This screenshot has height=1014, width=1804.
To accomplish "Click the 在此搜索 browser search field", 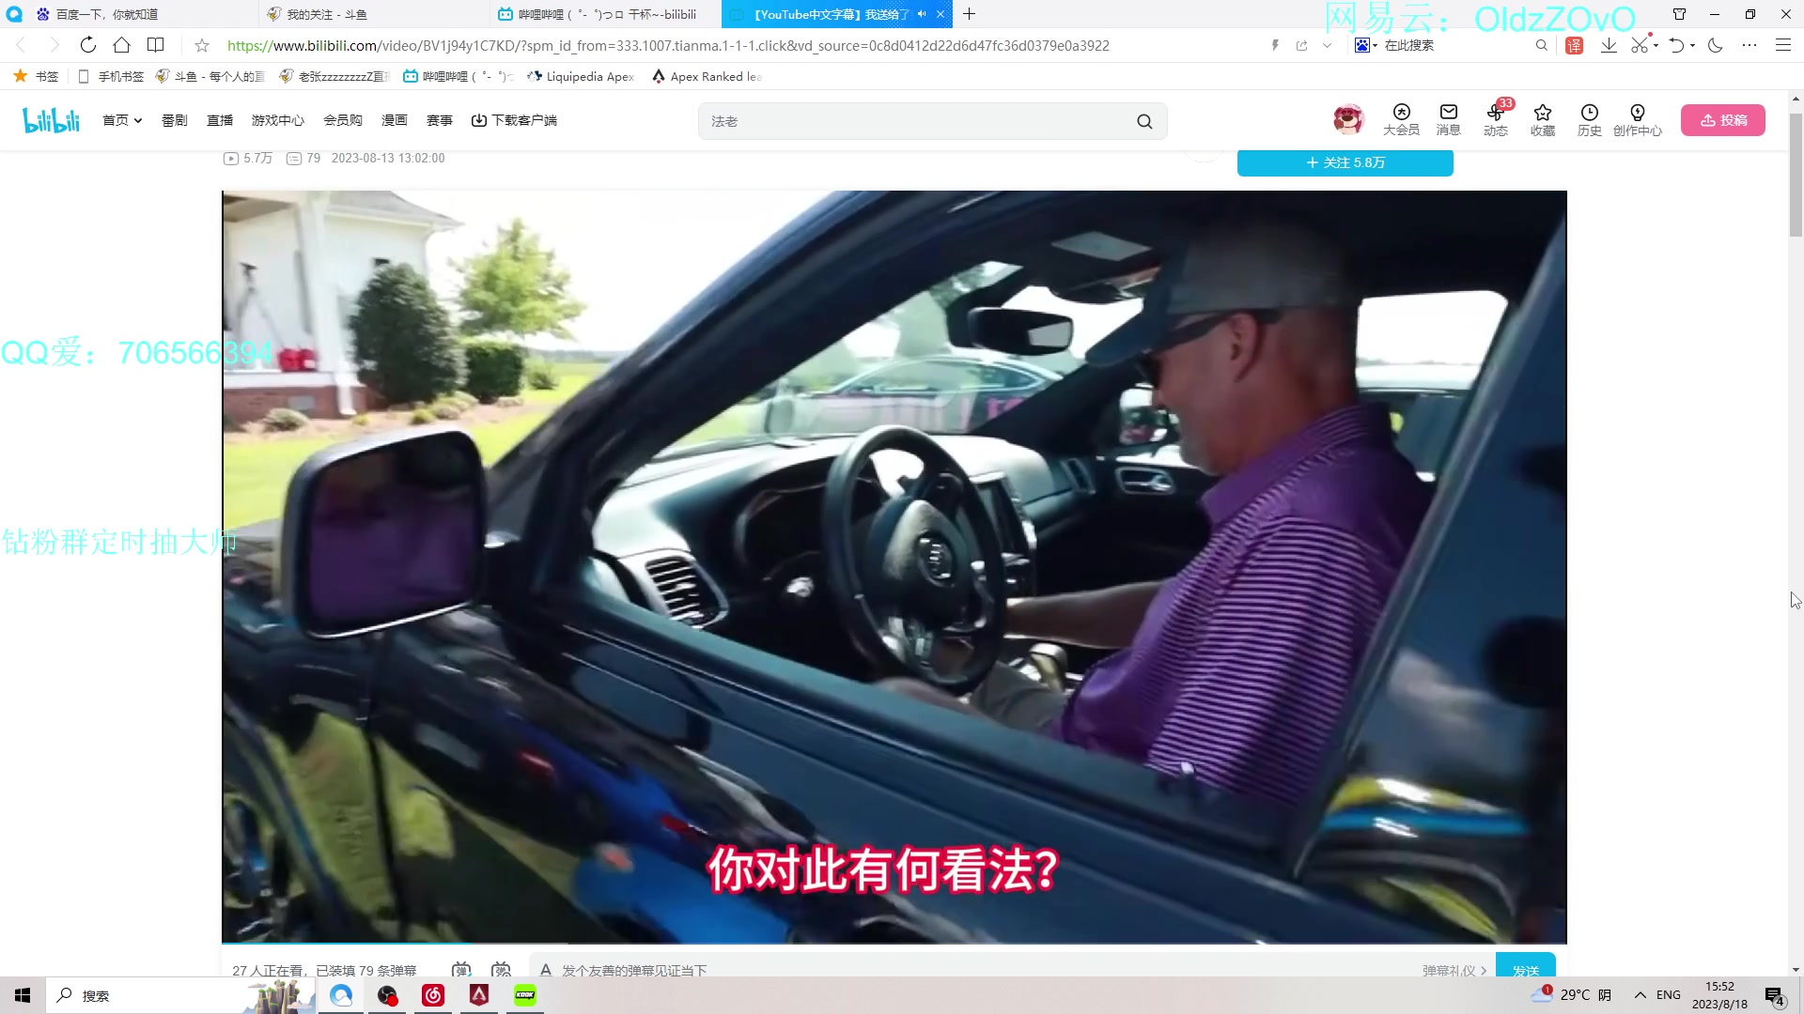I will tap(1456, 45).
